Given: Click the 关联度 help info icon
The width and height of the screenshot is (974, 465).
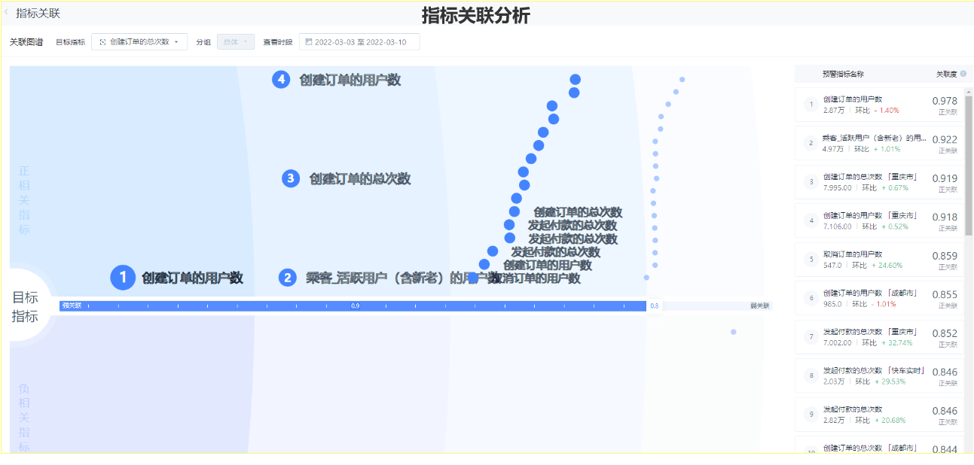Looking at the screenshot, I should pyautogui.click(x=963, y=74).
